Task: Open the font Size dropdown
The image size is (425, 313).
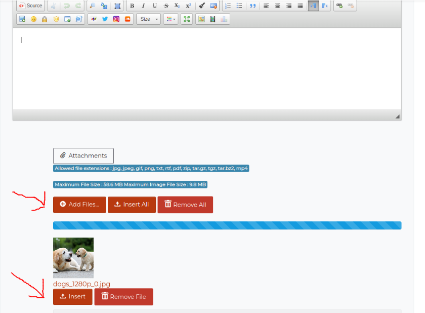Action: (x=148, y=19)
